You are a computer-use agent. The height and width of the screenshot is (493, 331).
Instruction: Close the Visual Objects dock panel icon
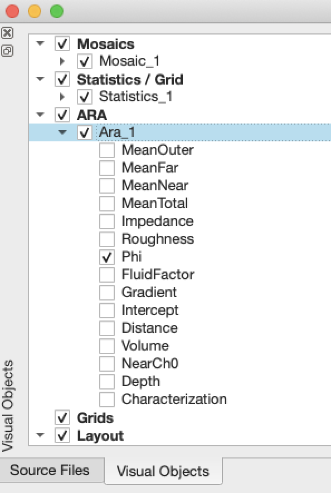(x=7, y=33)
